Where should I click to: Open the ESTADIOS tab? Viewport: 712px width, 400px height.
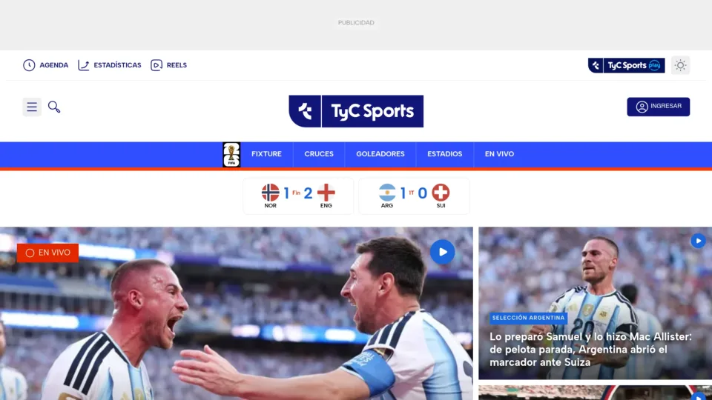pyautogui.click(x=444, y=154)
